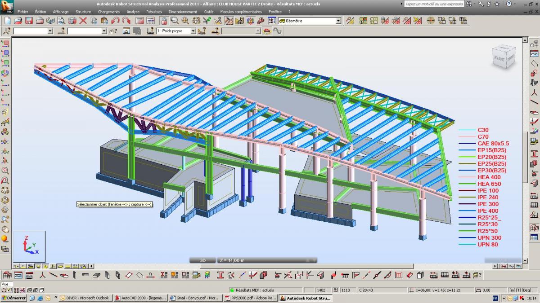Open the Fichier menu
The width and height of the screenshot is (540, 303).
coord(22,12)
